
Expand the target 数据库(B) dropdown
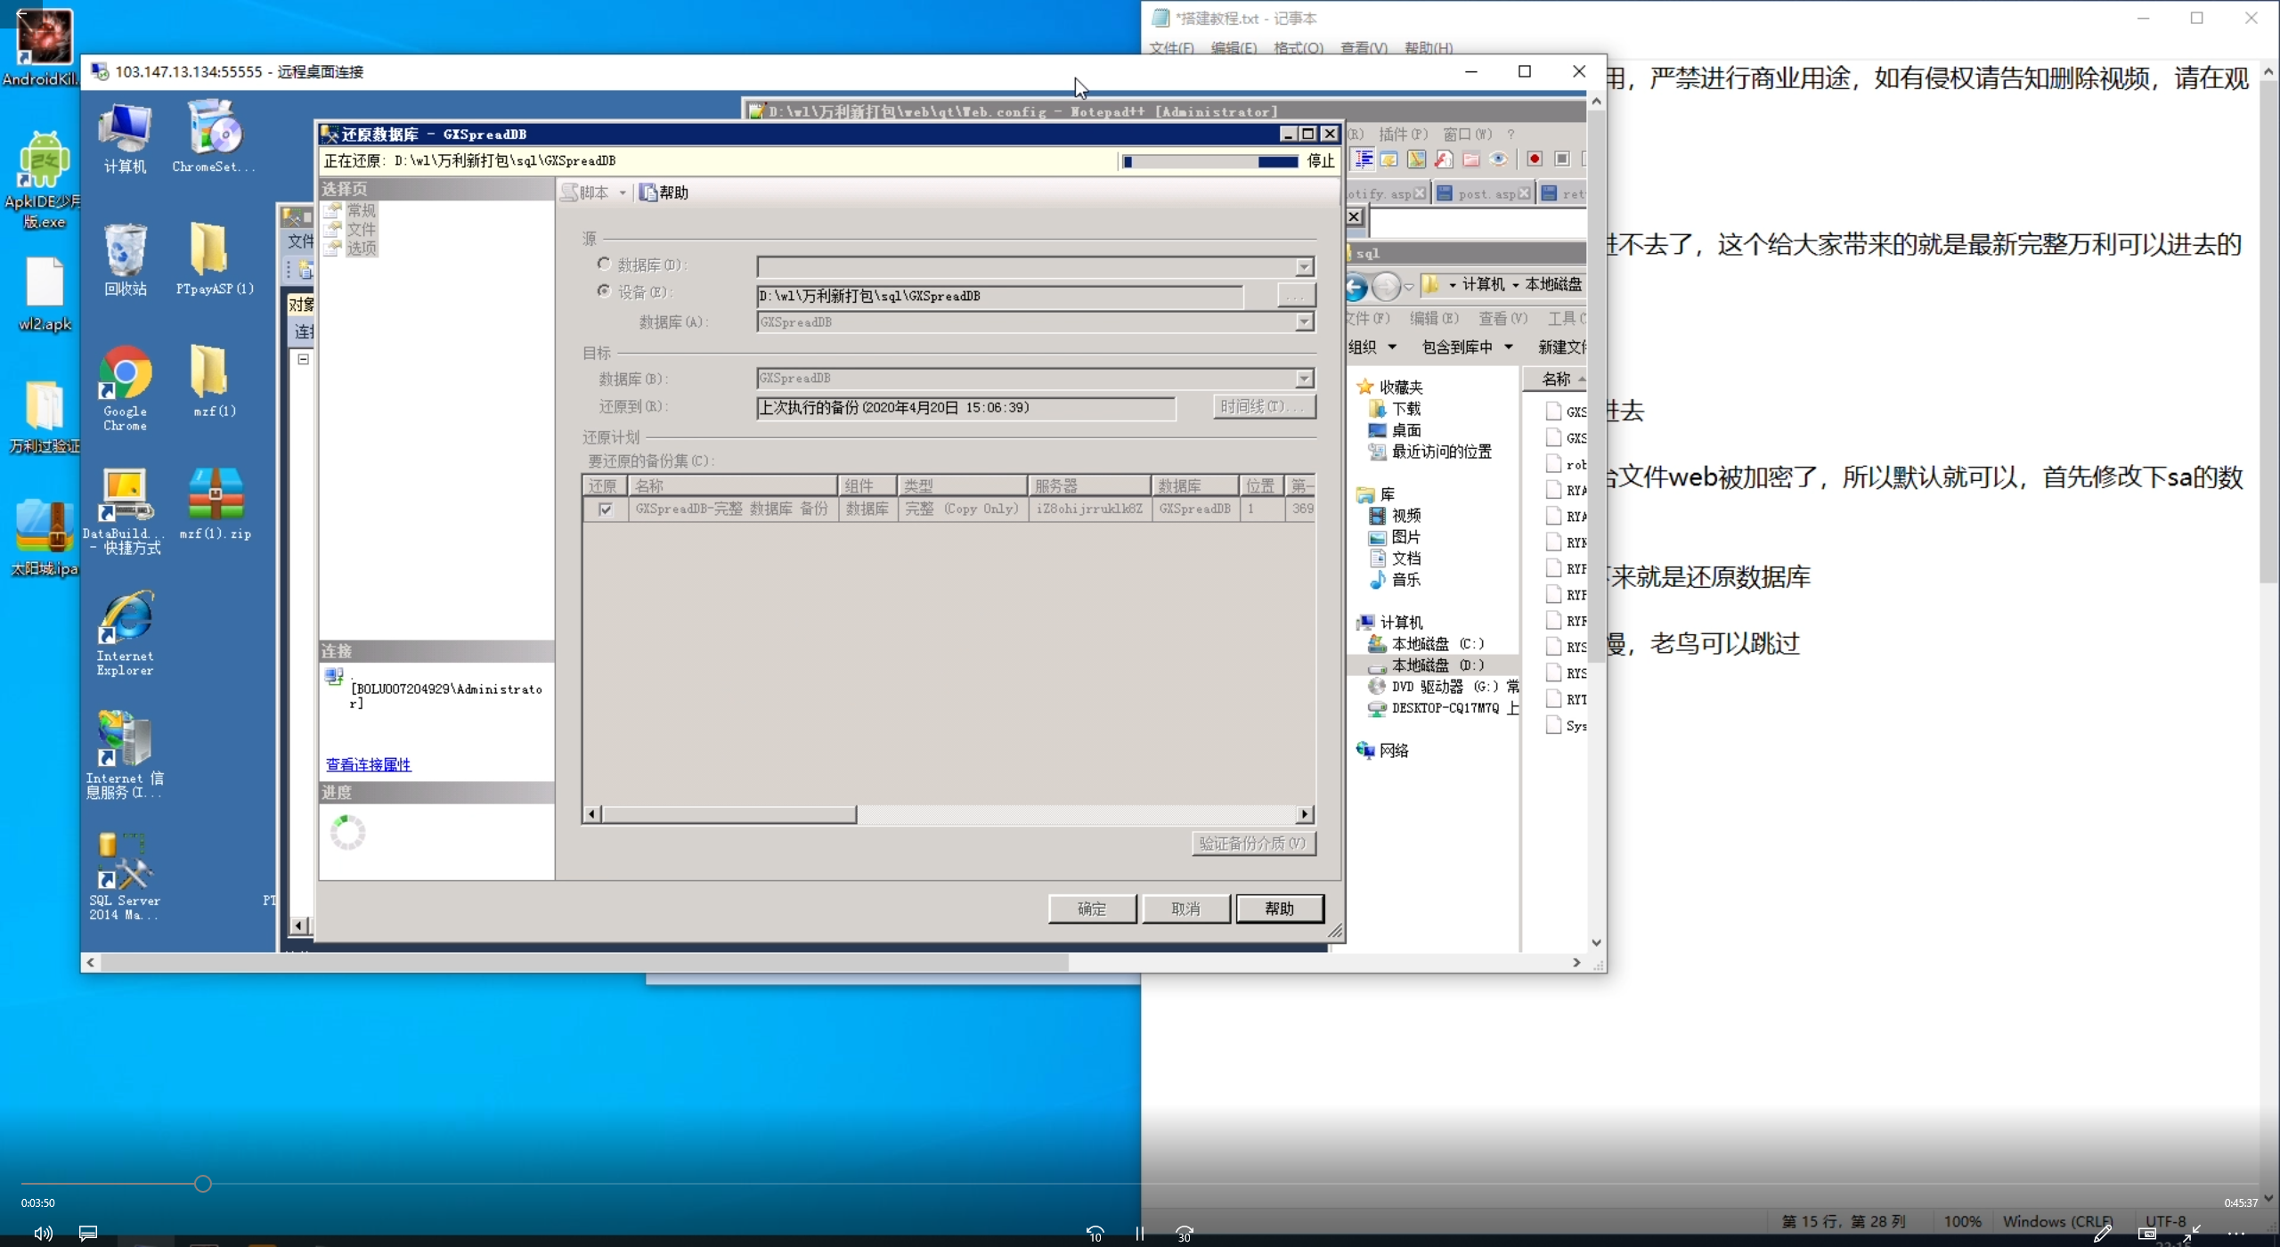1304,379
